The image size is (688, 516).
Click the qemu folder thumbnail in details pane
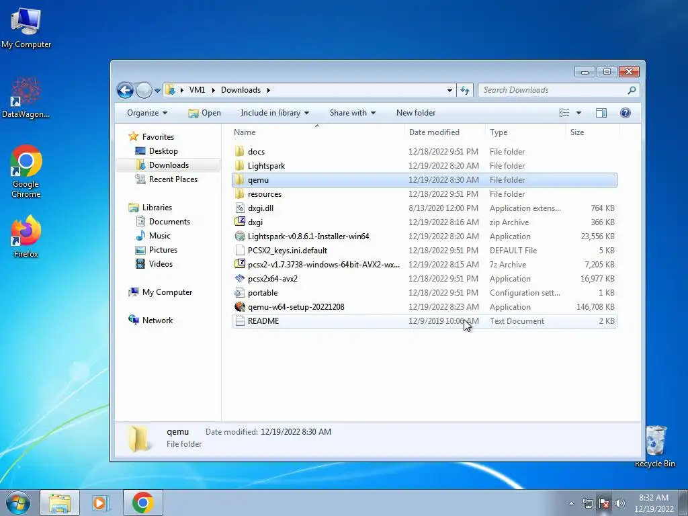coord(138,438)
